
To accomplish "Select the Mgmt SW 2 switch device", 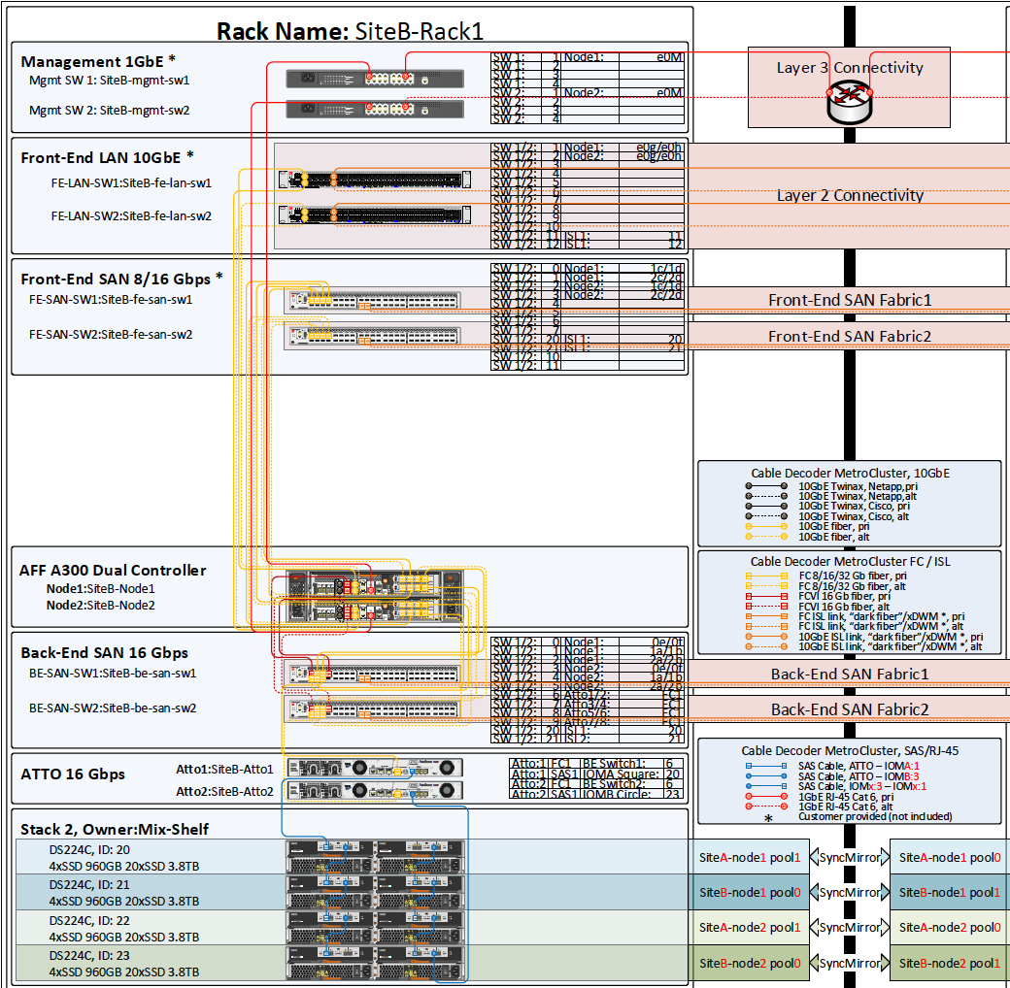I will (375, 109).
